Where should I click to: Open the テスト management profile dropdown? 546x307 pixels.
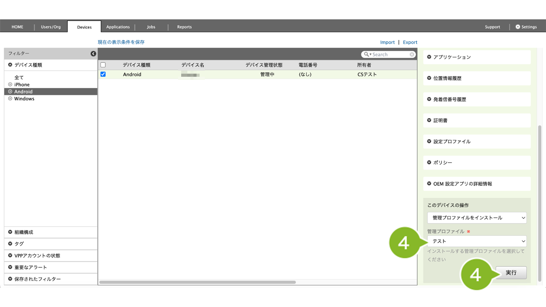(x=477, y=241)
